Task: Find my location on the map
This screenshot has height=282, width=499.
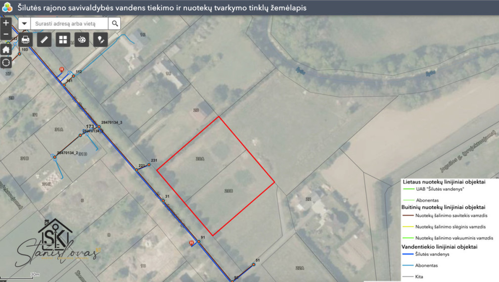Action: click(6, 62)
